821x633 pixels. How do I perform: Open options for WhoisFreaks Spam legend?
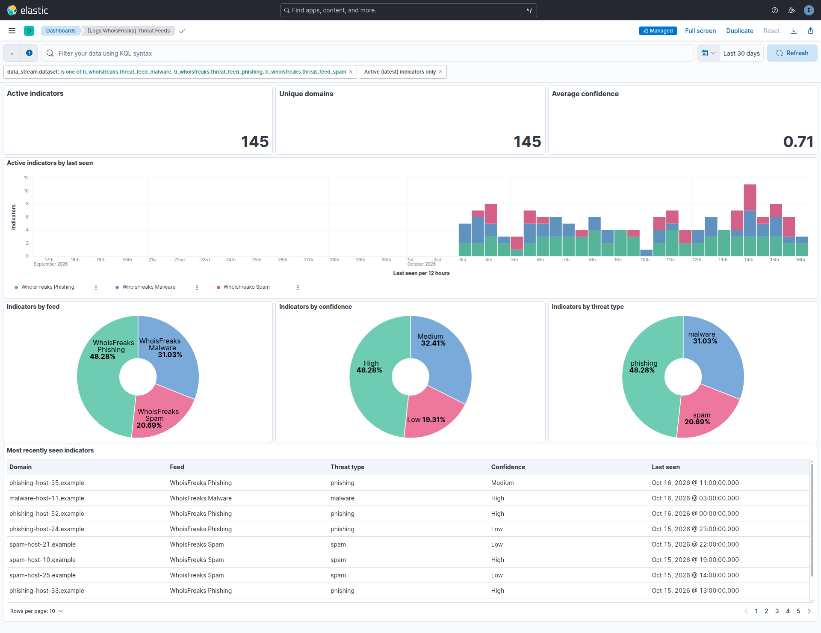pyautogui.click(x=298, y=287)
